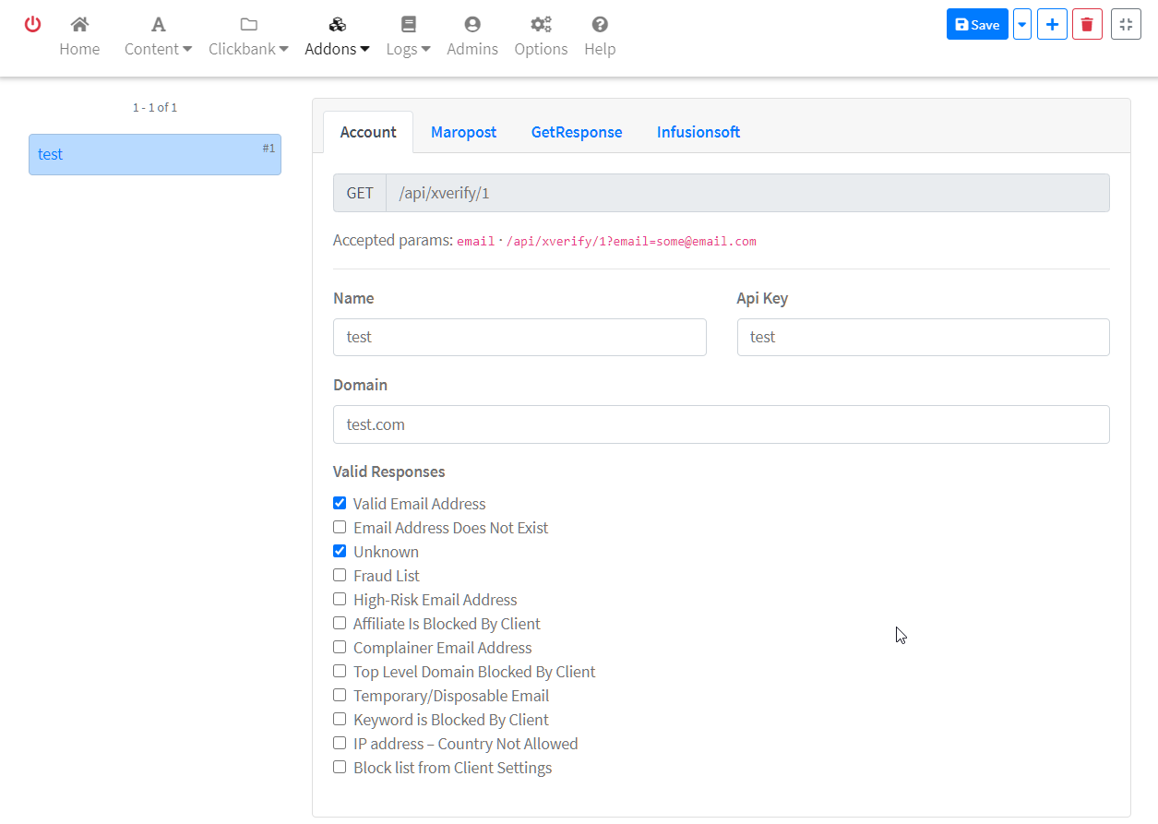
Task: Open Options gears icon
Action: 541,25
